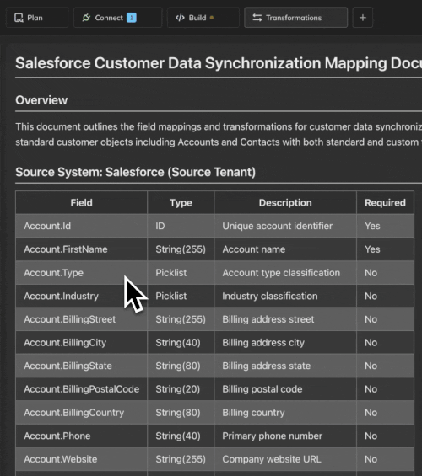
Task: Click 'Unique account identifier' description
Action: point(285,226)
